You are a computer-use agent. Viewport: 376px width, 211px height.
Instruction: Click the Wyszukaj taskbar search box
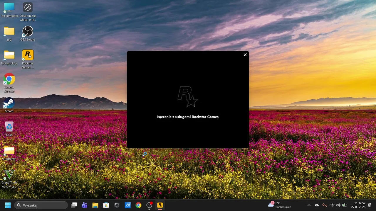coord(41,205)
